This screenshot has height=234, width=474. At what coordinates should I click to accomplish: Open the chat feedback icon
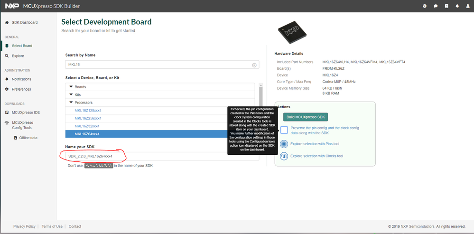point(436,6)
